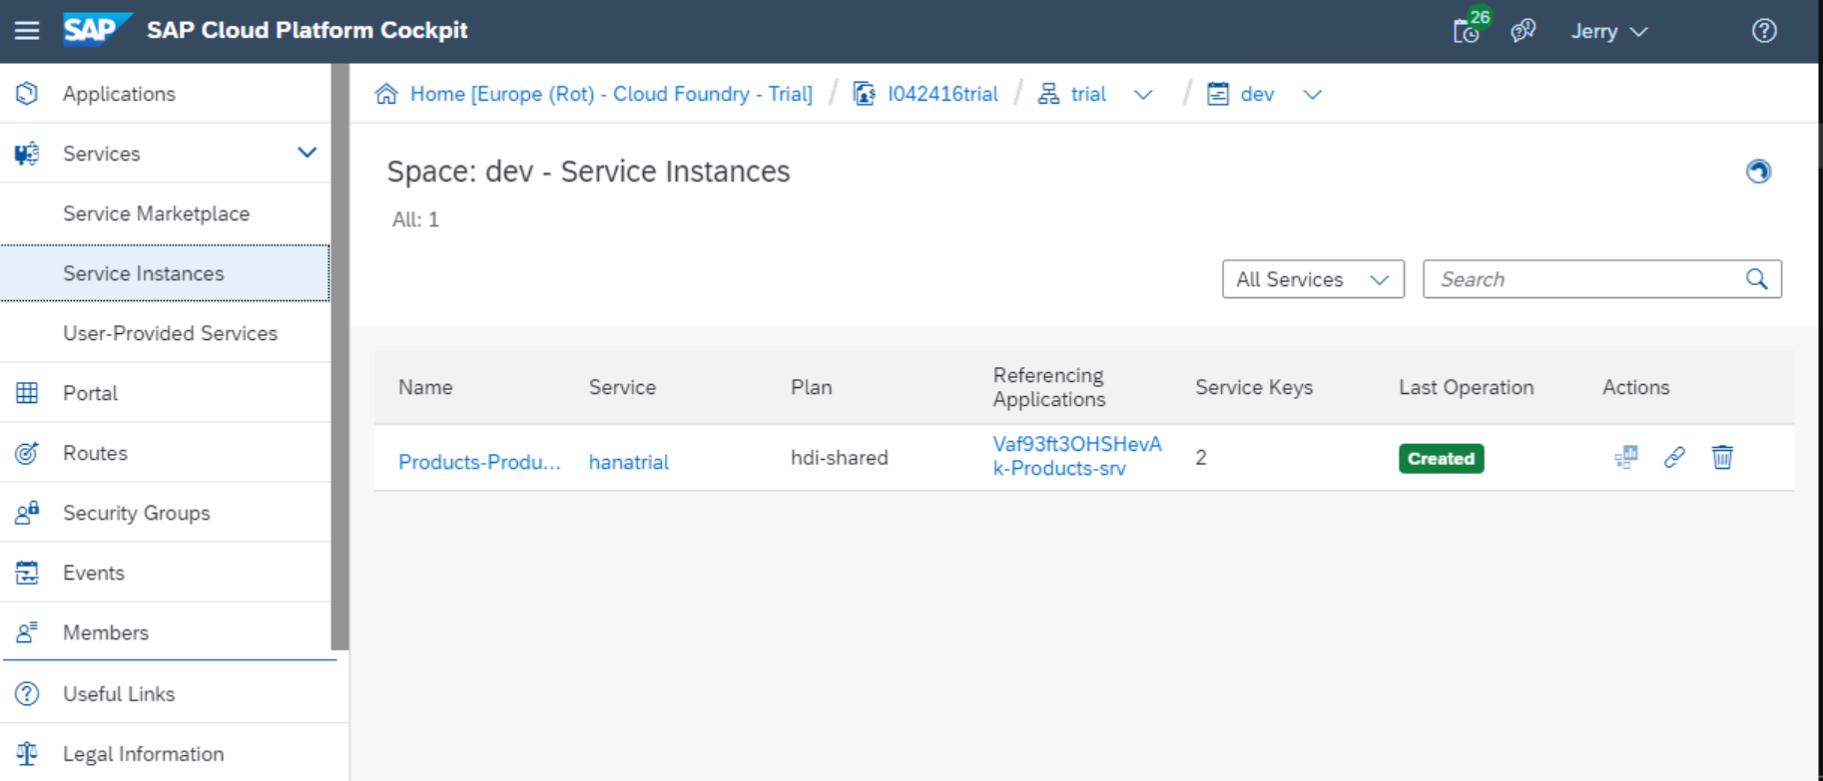Open Portal in the sidebar
Screen dimensions: 1823x781
coord(165,393)
